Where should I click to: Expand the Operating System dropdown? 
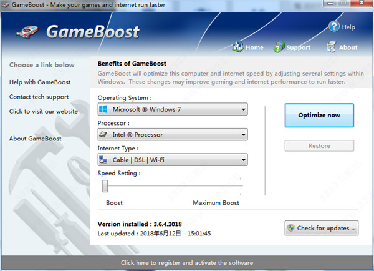point(243,110)
